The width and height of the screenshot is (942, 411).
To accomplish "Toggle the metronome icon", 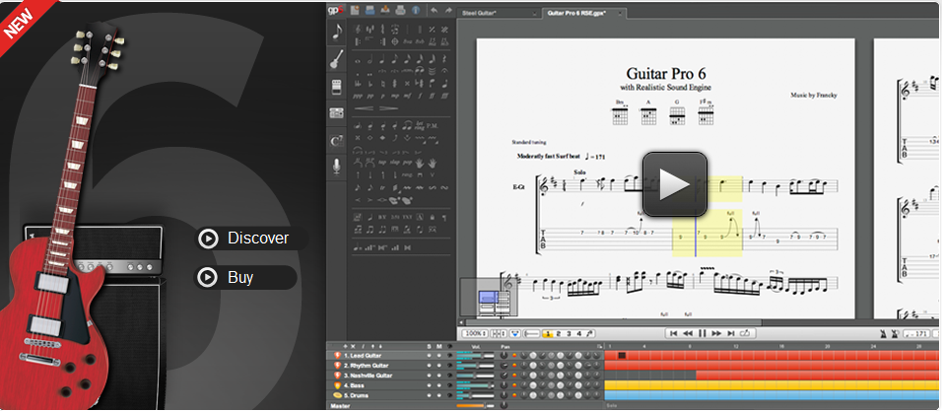I will coord(884,333).
